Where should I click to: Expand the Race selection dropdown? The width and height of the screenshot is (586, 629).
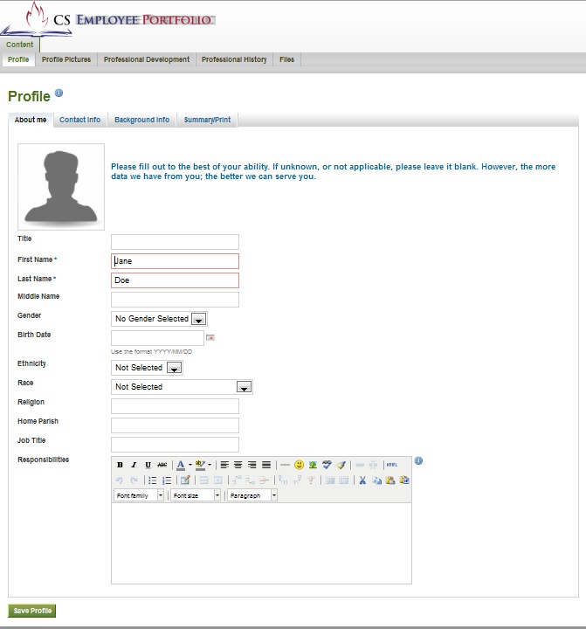tap(245, 387)
